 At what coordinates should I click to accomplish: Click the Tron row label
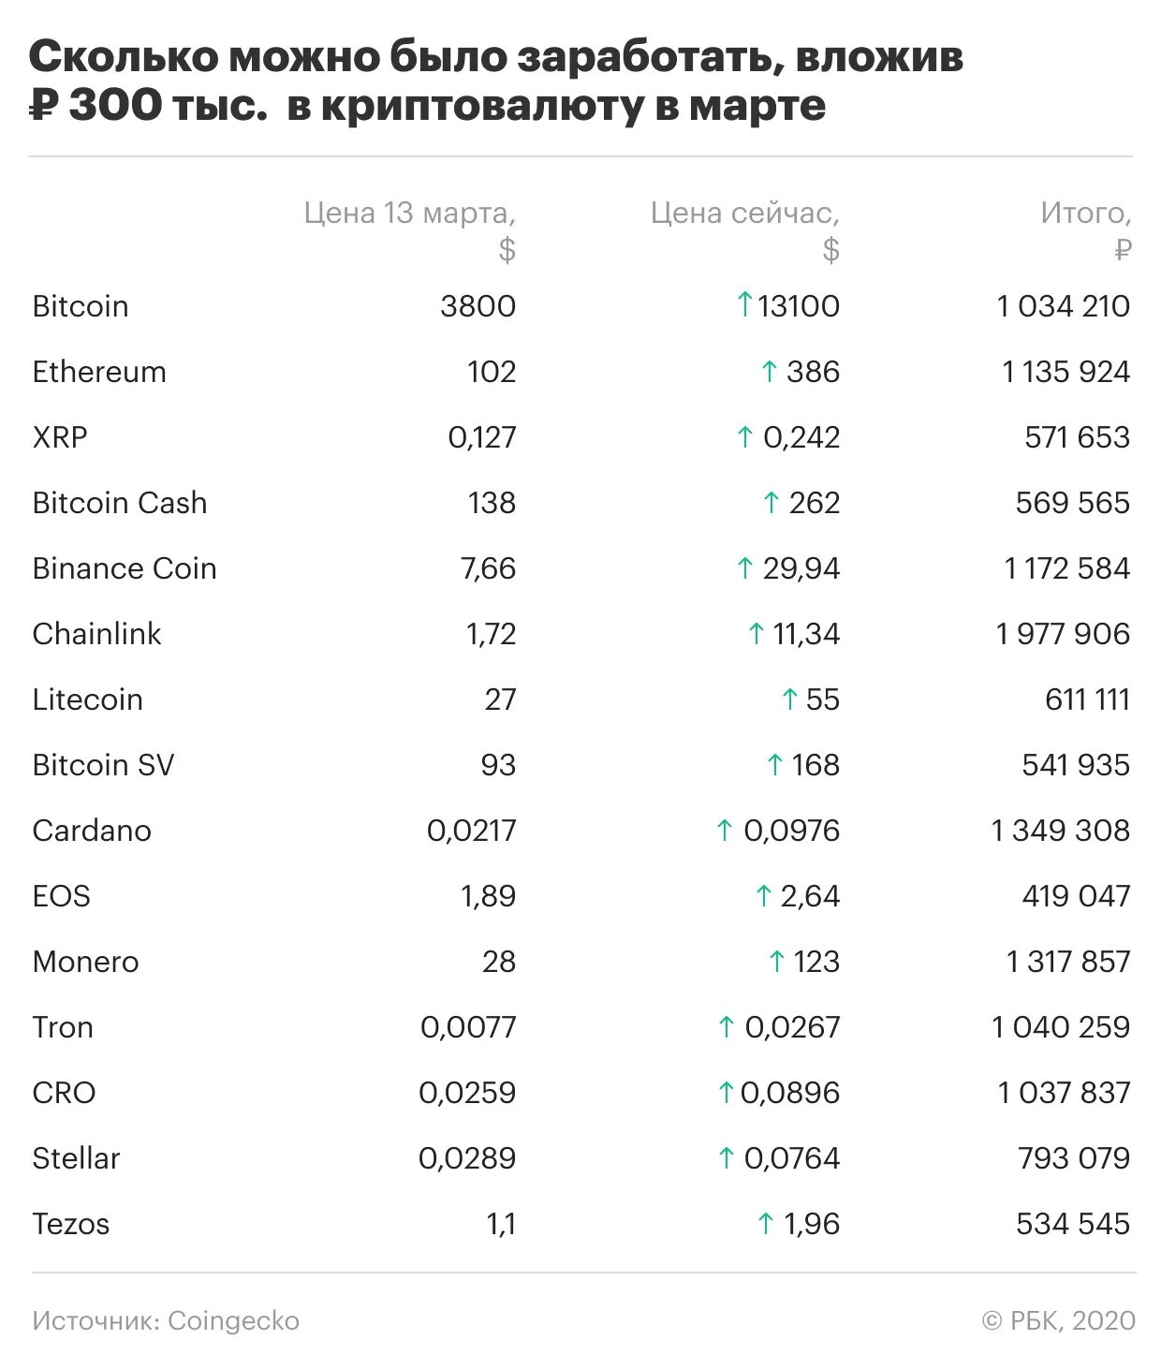click(63, 1027)
